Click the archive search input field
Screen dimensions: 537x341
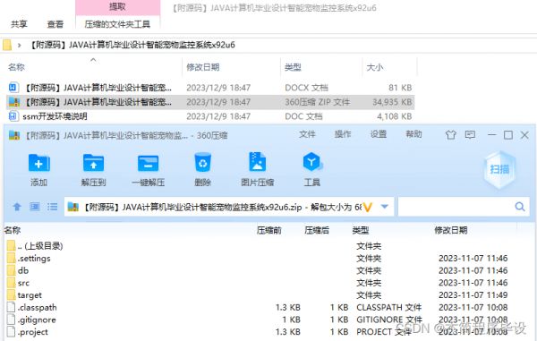click(x=456, y=207)
